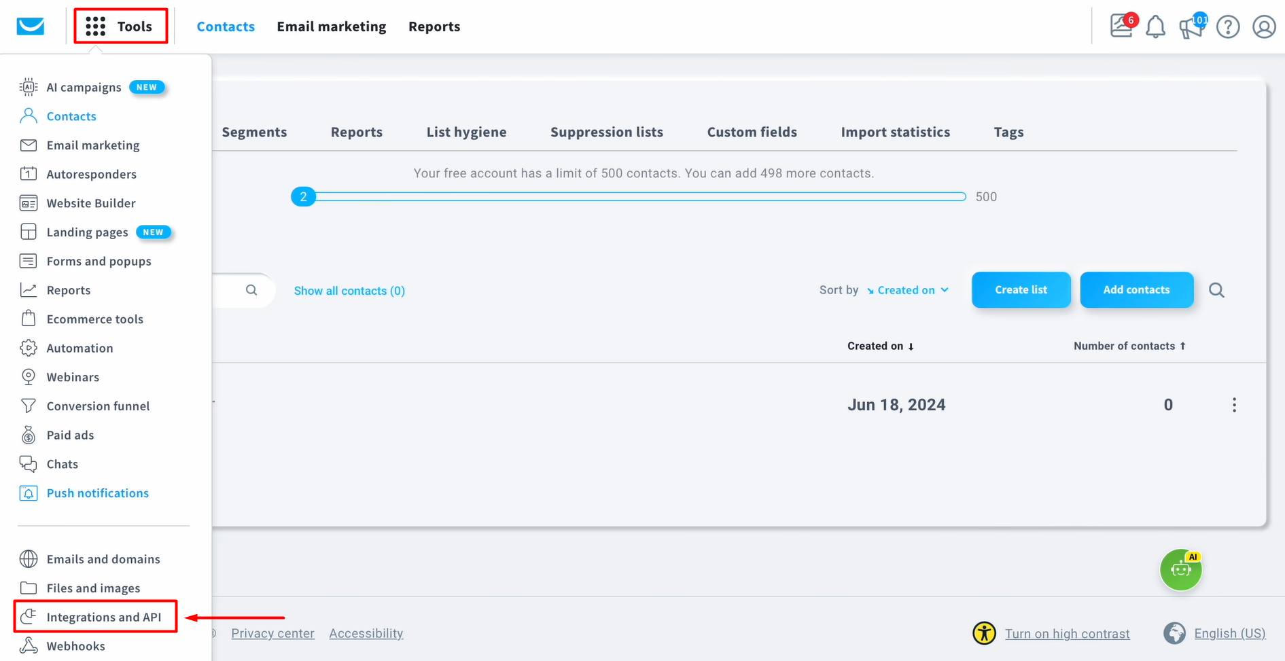Open the search icon near Add contacts

click(x=1216, y=290)
